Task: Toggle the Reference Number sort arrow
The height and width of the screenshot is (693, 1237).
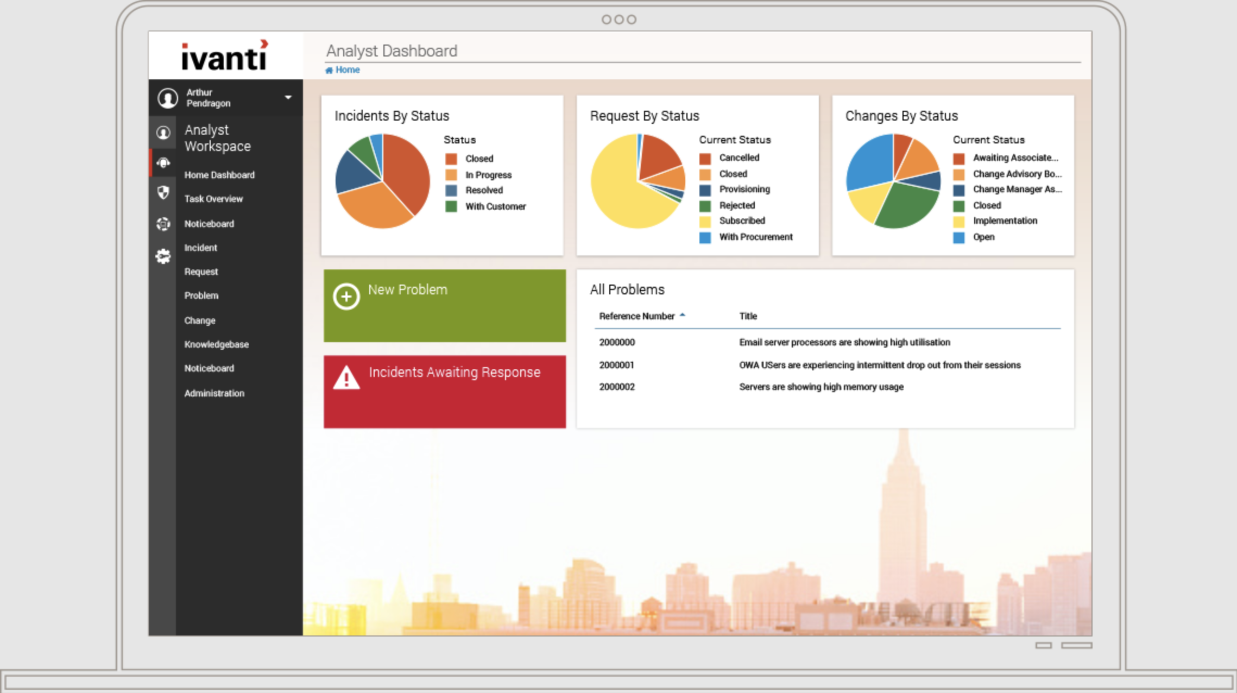Action: [683, 315]
